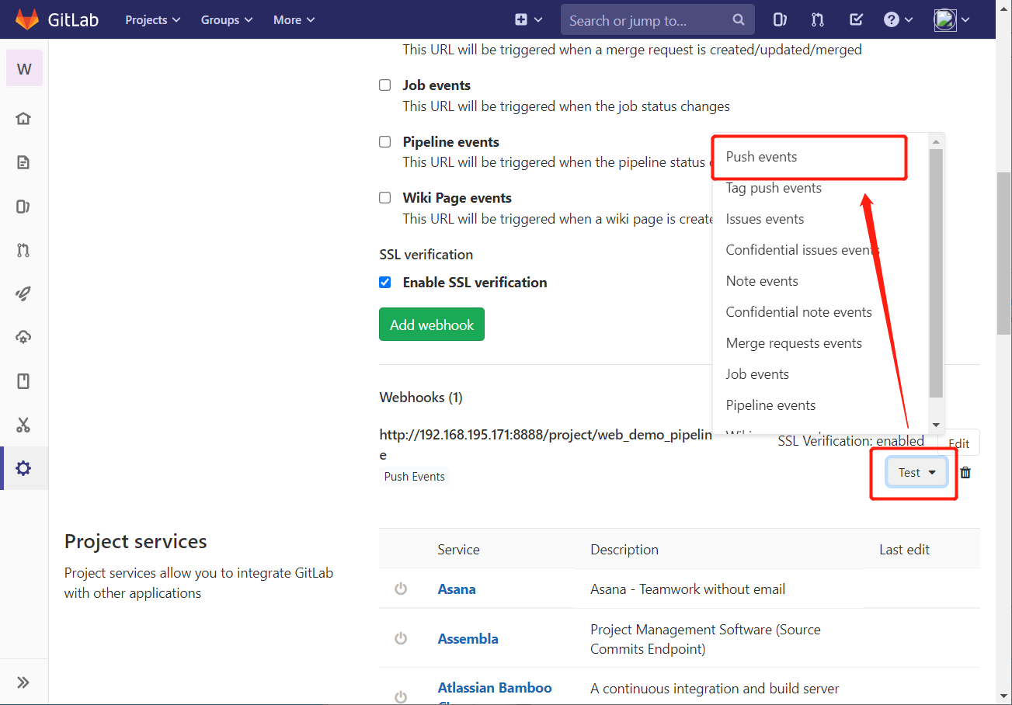Click the Project services heading

136,541
